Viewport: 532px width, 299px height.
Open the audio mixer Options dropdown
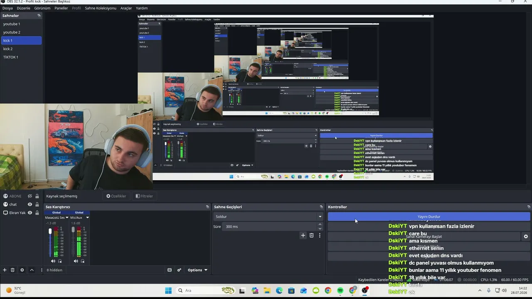click(197, 270)
